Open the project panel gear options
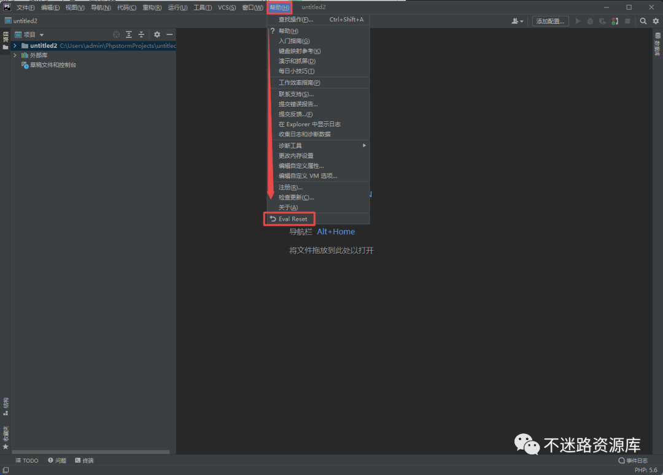The image size is (663, 475). click(157, 34)
